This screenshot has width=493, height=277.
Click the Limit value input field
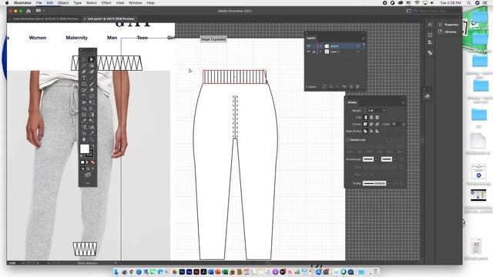point(396,124)
